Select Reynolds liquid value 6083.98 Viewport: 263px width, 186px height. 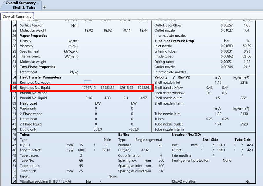[x=144, y=88]
